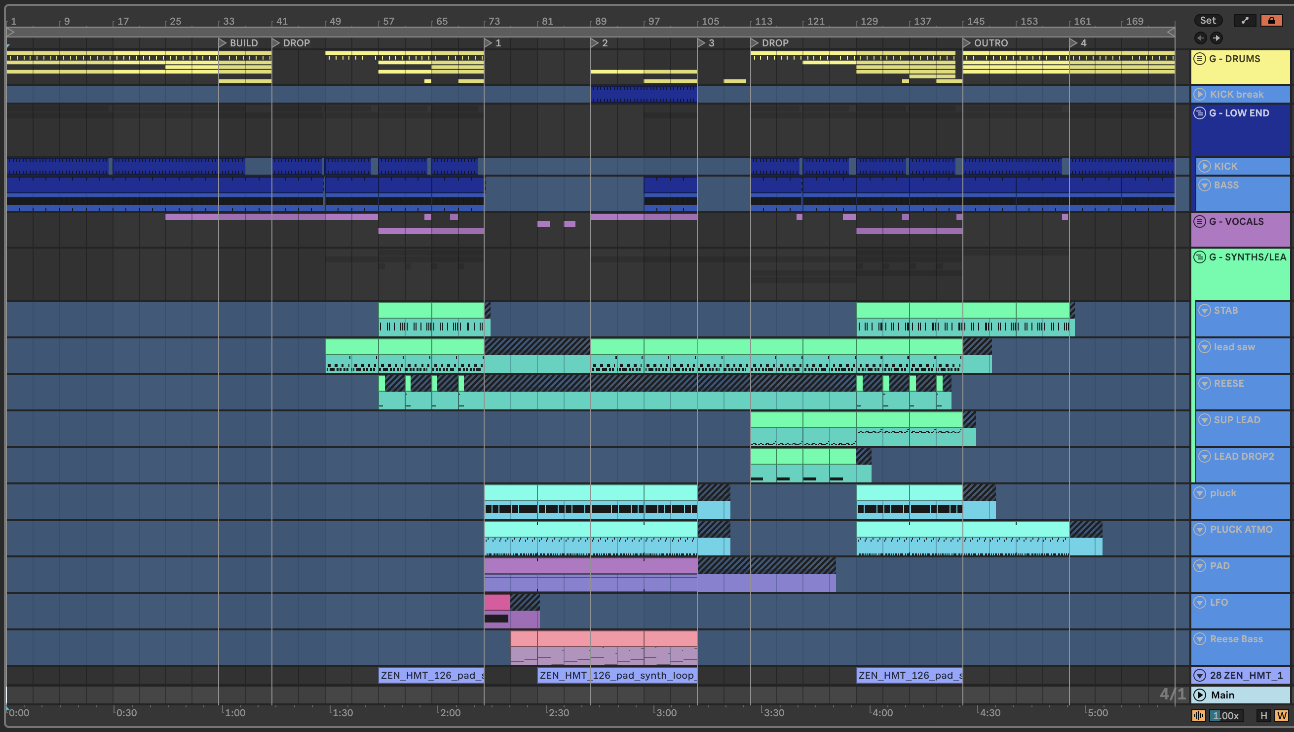Collapse the STAB track arrow
This screenshot has width=1294, height=732.
tap(1204, 310)
